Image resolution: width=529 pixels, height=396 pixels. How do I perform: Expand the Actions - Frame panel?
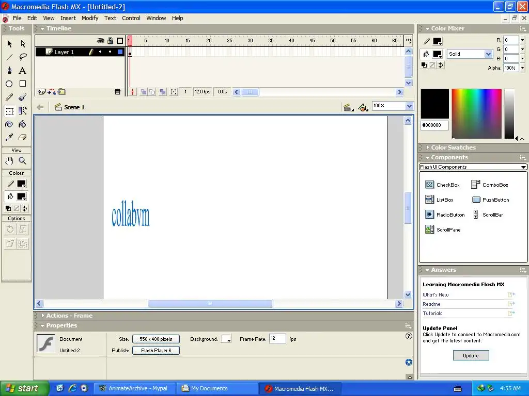42,316
